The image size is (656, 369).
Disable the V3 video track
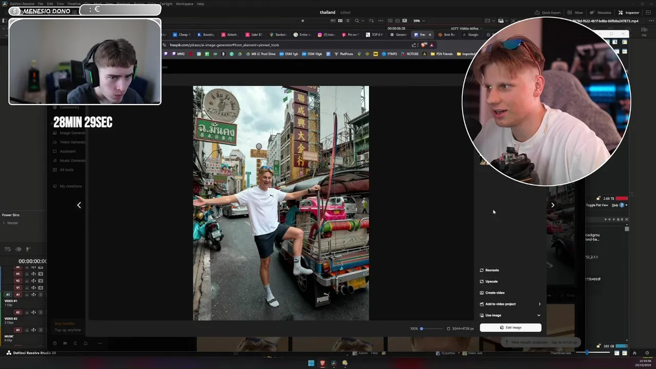[40, 274]
